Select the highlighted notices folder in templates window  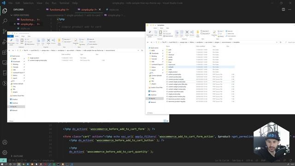pos(200,67)
